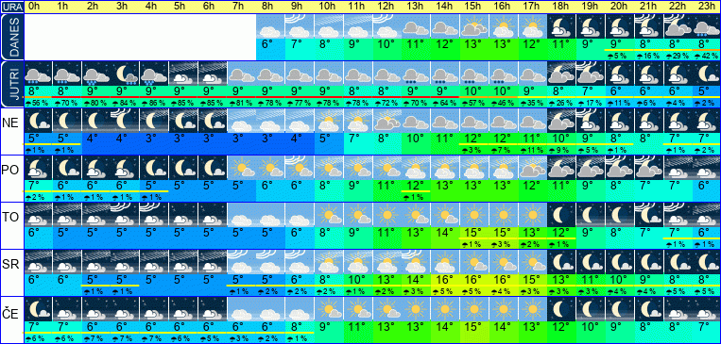Click the 86 % precipitation for JUTRI
Image resolution: width=721 pixels, height=344 pixels.
tap(154, 104)
